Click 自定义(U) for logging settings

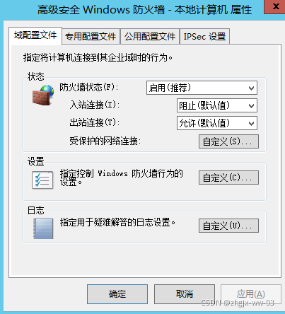[x=228, y=226]
